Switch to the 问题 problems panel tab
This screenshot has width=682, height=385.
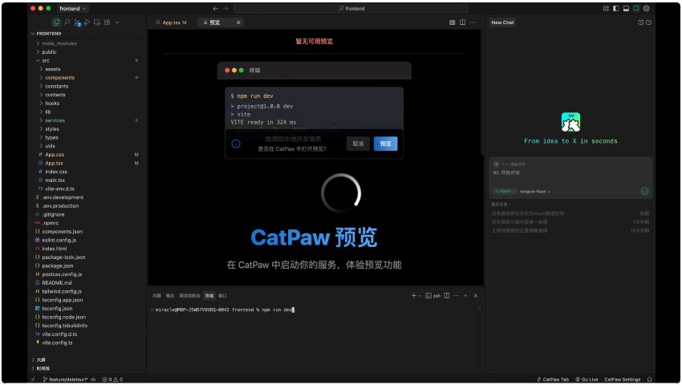(x=156, y=296)
